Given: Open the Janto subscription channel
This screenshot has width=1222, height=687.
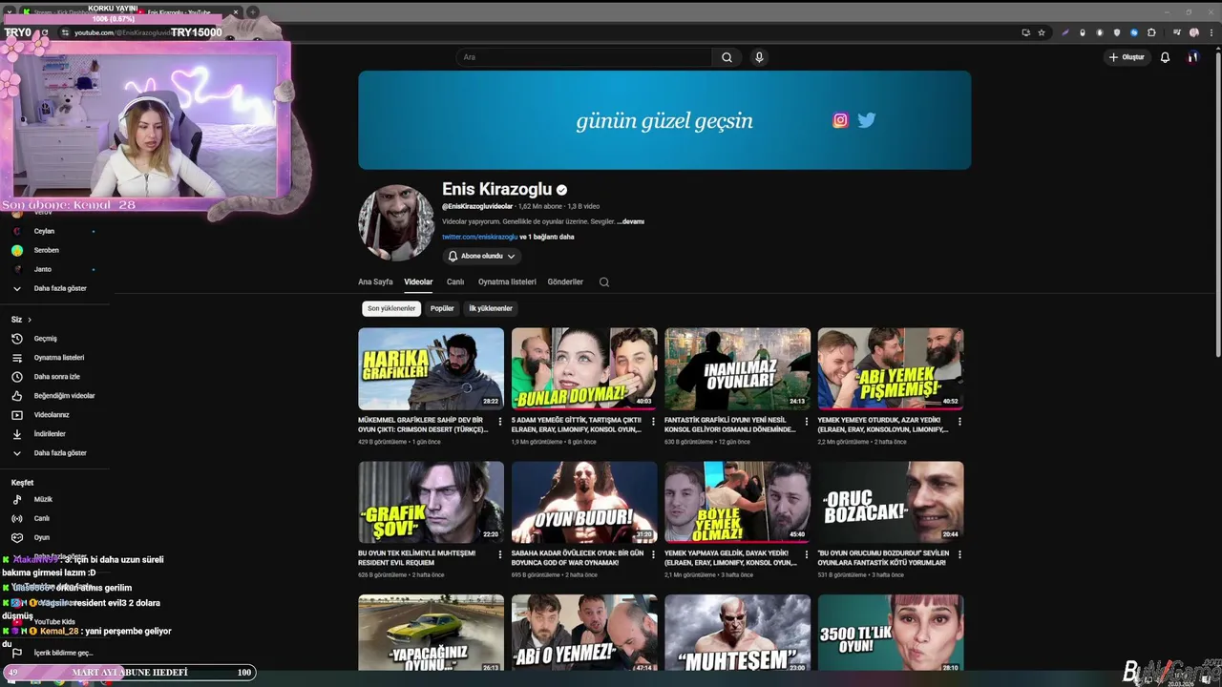Looking at the screenshot, I should (x=42, y=269).
